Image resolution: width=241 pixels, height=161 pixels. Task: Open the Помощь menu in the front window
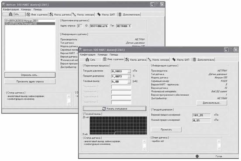114,54
